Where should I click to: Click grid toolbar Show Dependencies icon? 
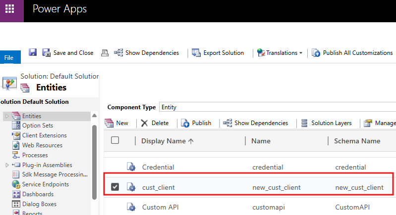[x=227, y=123]
